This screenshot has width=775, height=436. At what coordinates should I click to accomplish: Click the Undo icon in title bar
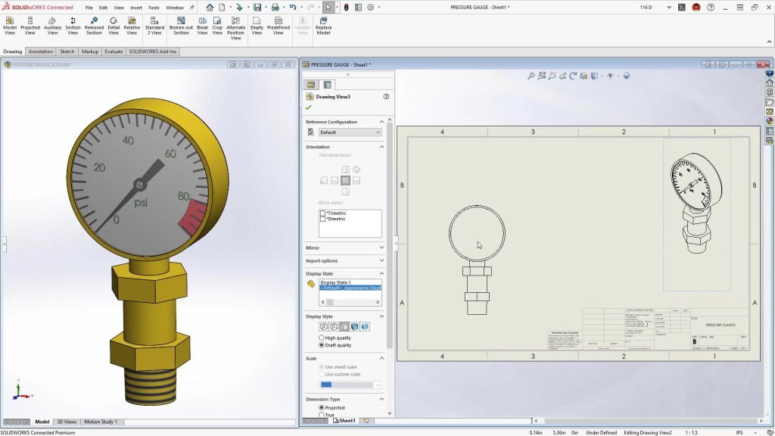pyautogui.click(x=293, y=8)
